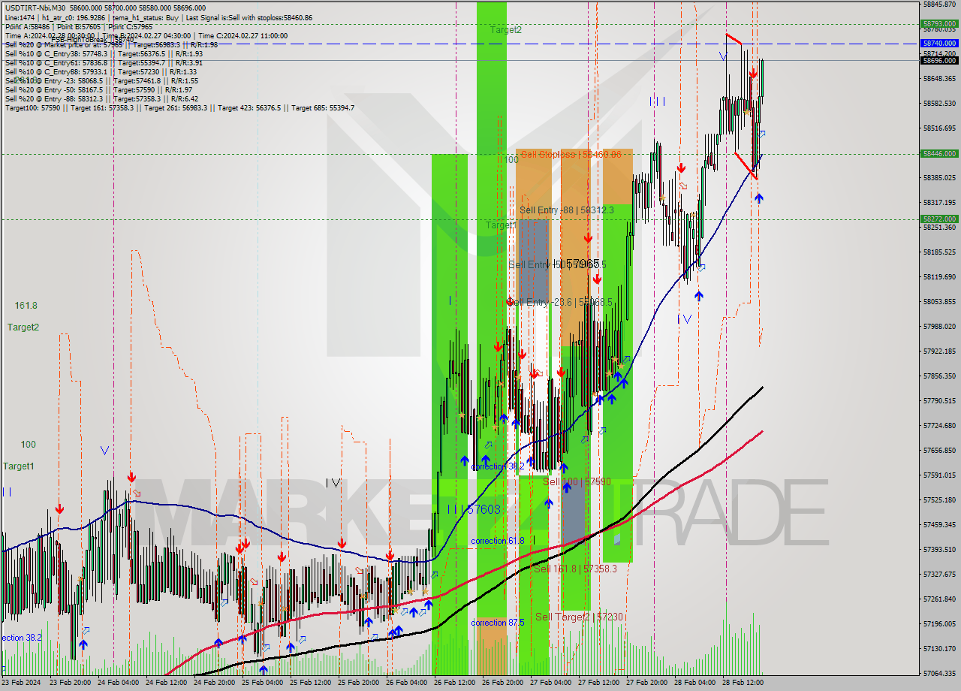Click the green '100' label on the left

[29, 444]
